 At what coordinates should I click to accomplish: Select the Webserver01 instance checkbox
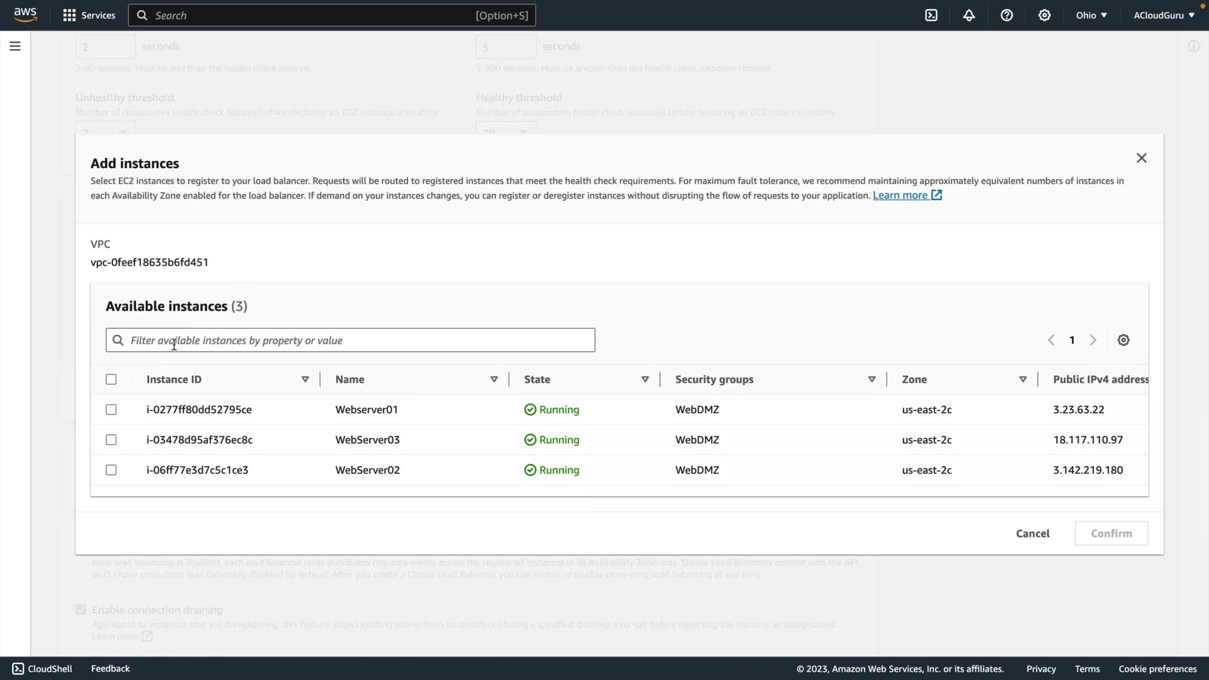coord(111,410)
